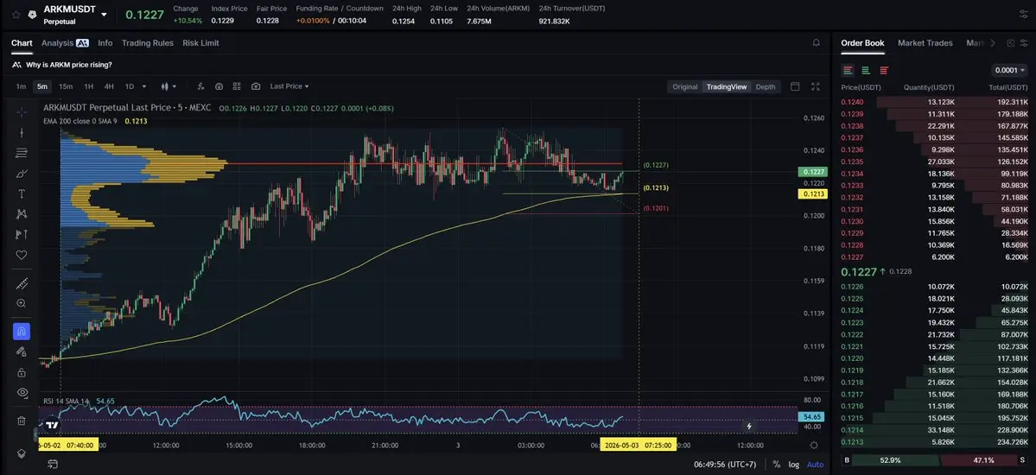Viewport: 1036px width, 475px height.
Task: Click the 'Why is ARKM price rising?' link
Action: coord(69,65)
